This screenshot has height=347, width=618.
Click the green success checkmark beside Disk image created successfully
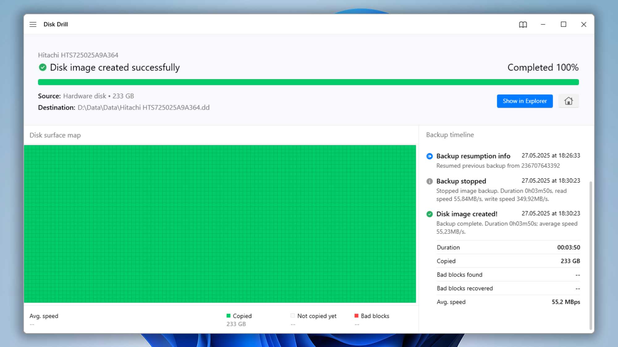pos(43,67)
